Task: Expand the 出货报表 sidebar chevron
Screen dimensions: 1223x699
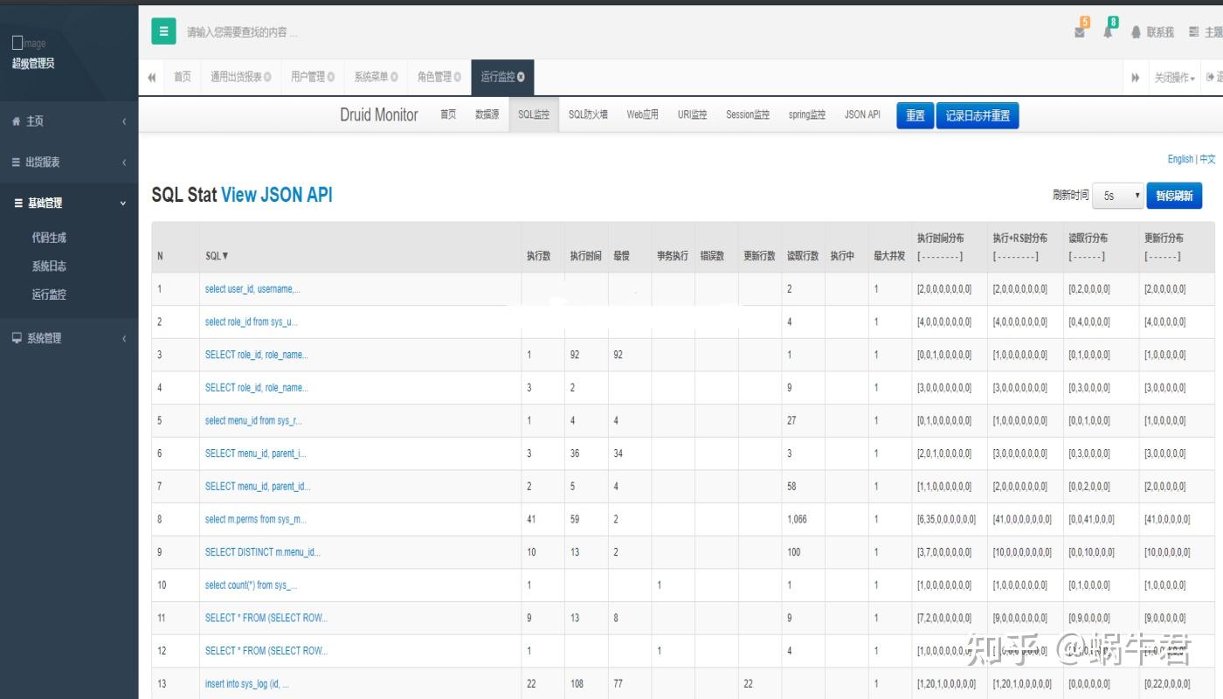Action: tap(124, 162)
